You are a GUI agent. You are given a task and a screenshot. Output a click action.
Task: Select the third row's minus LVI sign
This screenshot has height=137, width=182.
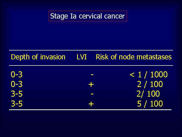click(93, 94)
